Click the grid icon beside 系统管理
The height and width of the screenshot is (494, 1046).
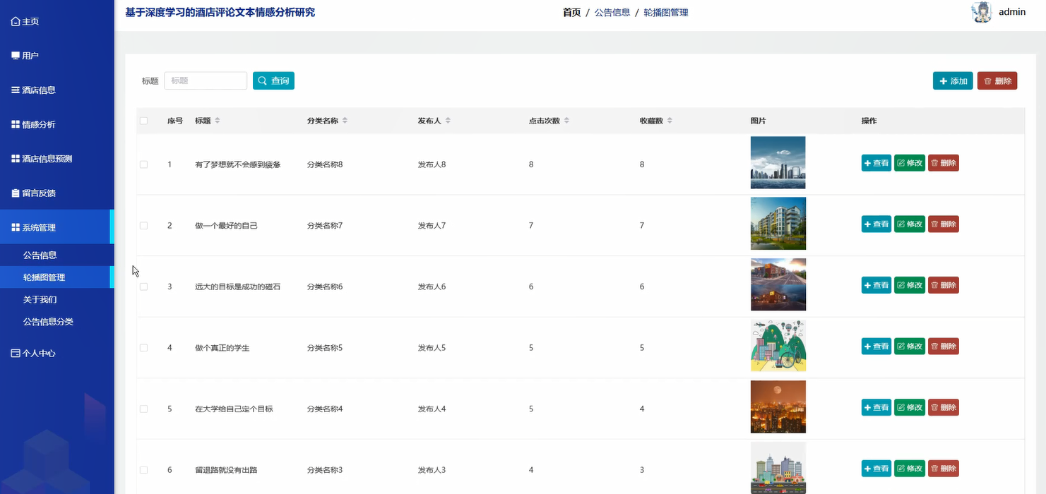coord(16,227)
